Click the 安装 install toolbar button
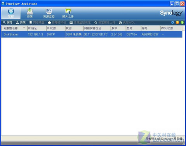 coord(21,23)
